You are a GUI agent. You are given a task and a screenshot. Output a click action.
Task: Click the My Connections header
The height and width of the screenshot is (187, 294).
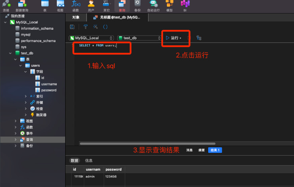pos(17,16)
